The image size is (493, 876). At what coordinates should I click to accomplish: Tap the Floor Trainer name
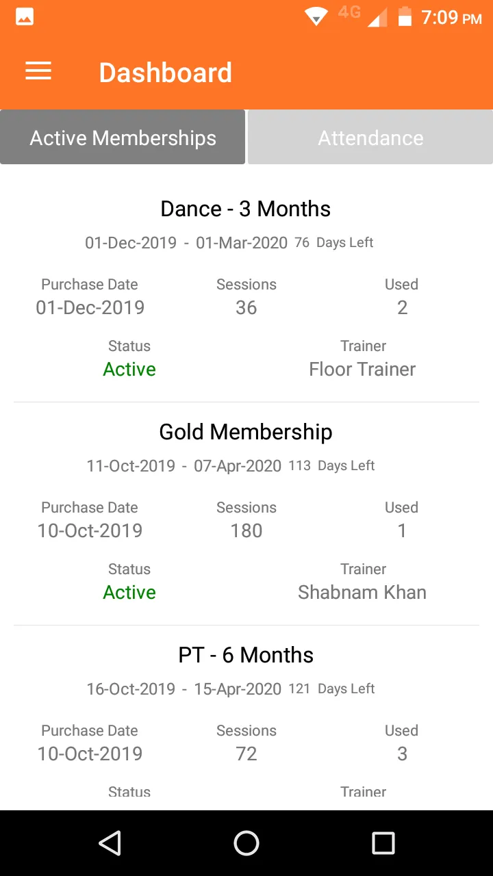[362, 370]
